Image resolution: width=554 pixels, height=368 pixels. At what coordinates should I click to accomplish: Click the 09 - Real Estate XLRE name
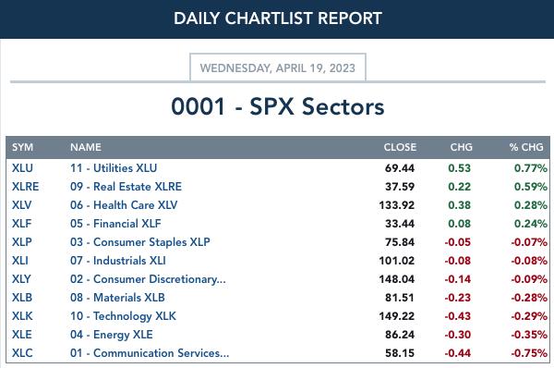pos(126,187)
